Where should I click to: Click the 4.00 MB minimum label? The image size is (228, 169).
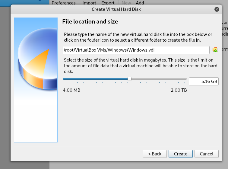click(x=71, y=90)
